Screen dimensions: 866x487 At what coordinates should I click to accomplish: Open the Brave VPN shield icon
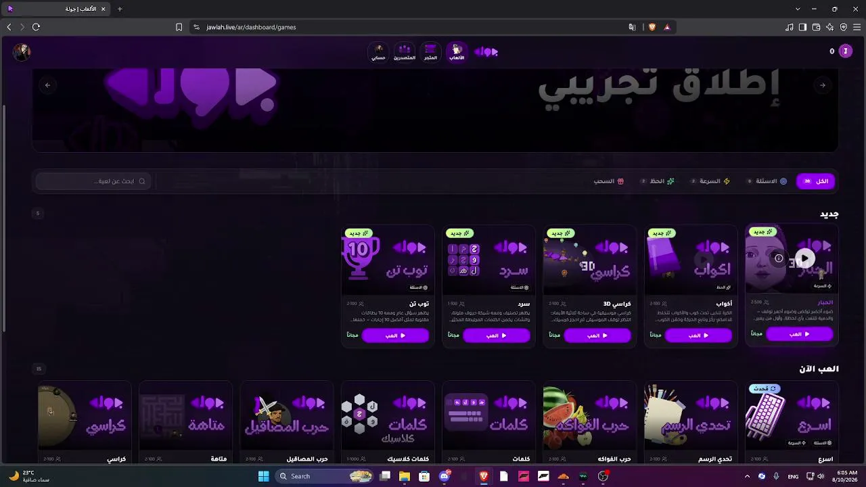coord(843,27)
